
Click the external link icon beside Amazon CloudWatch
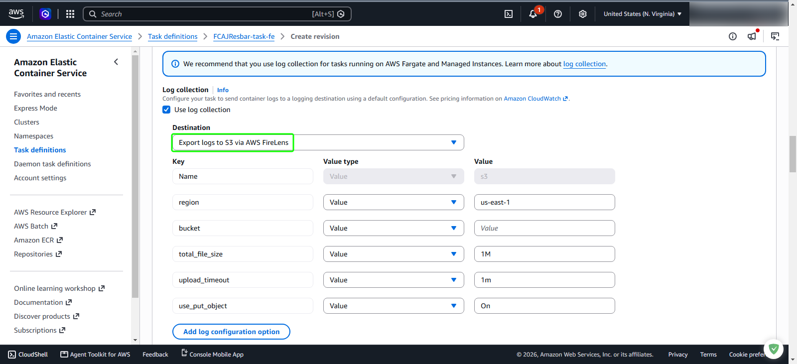pos(565,99)
